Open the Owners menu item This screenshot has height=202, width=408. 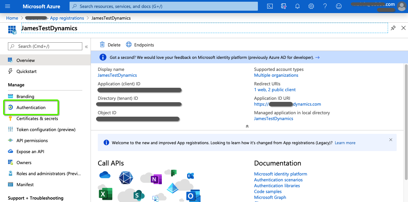click(45, 162)
